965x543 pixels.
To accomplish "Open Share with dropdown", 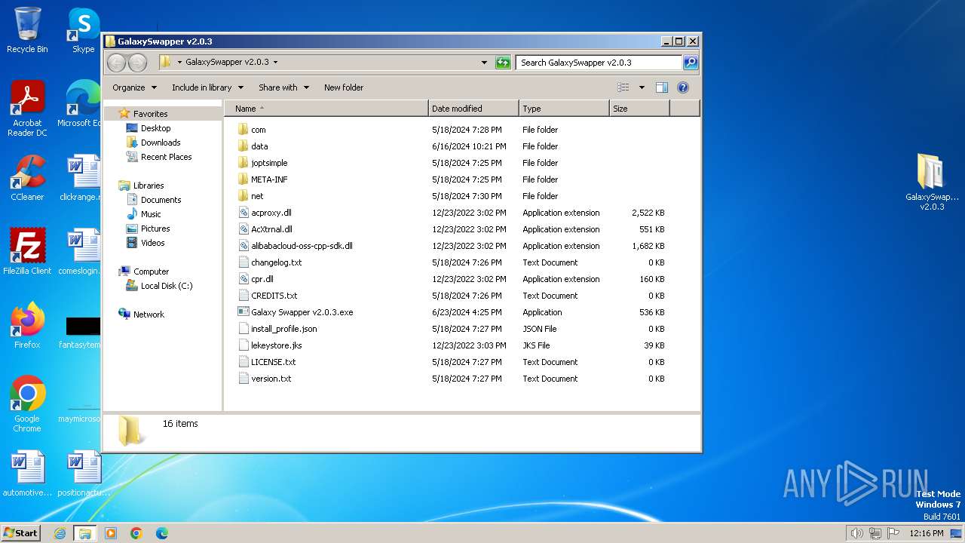I will [284, 87].
